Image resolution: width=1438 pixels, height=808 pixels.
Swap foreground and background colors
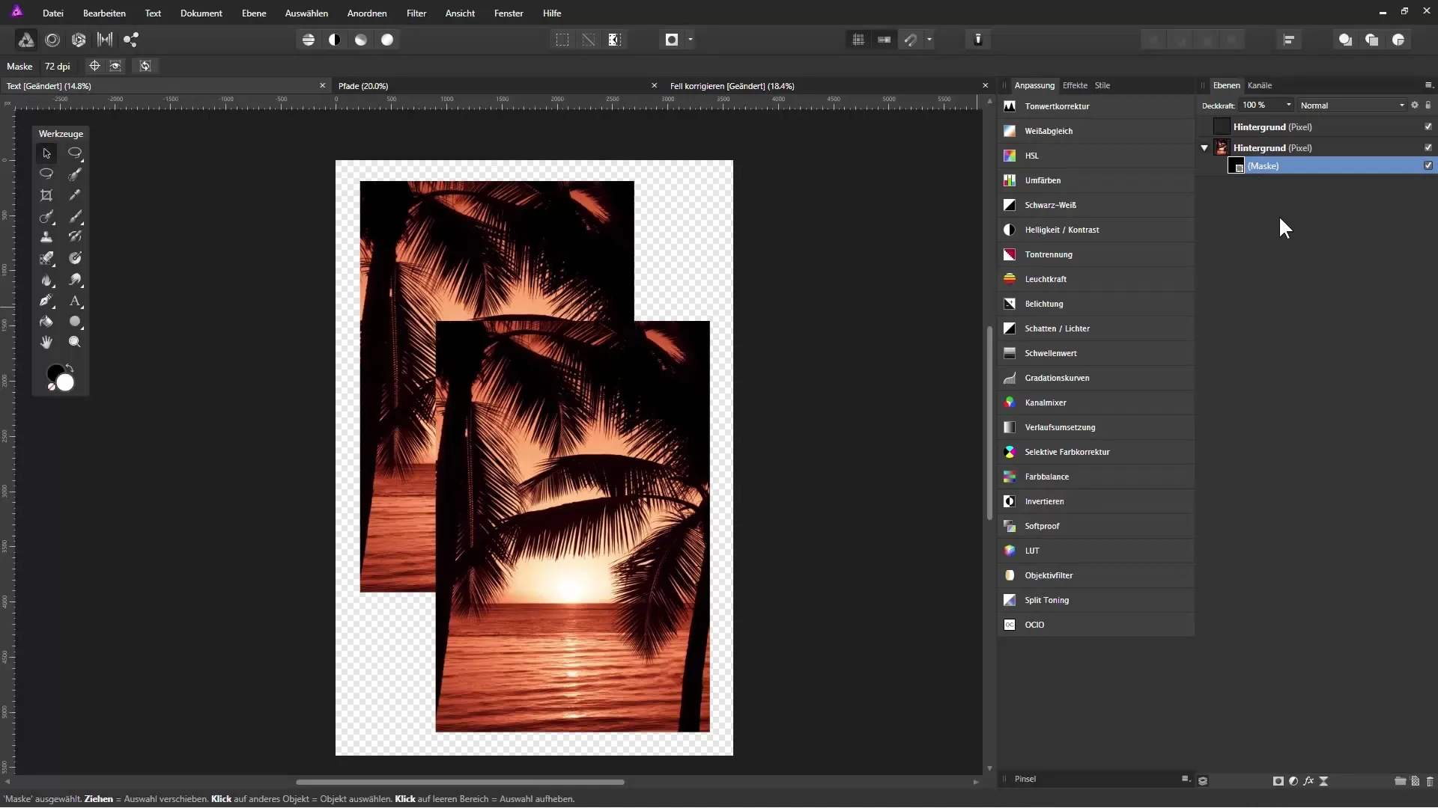point(70,367)
